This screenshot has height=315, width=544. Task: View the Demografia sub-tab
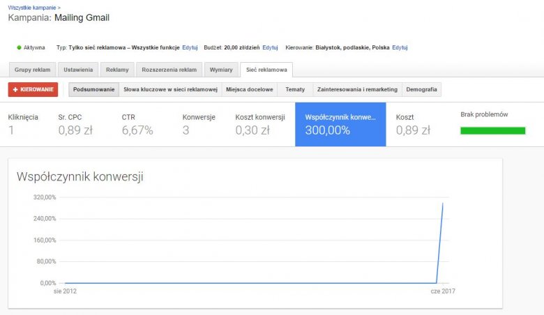coord(421,89)
